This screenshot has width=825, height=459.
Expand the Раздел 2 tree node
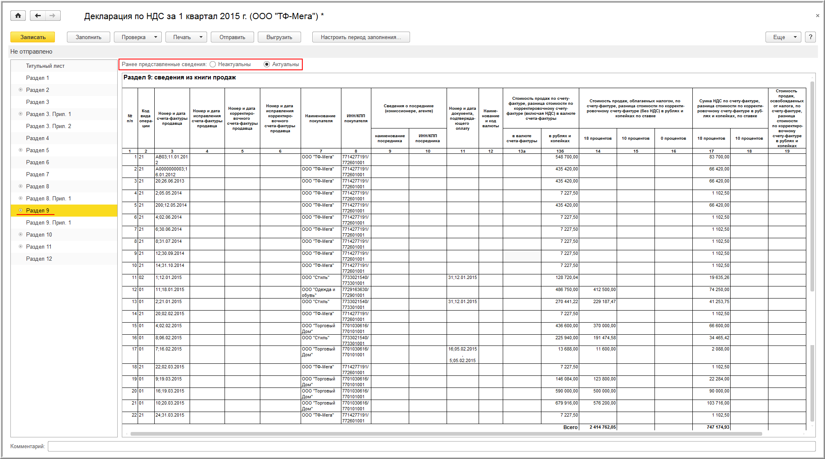[20, 90]
